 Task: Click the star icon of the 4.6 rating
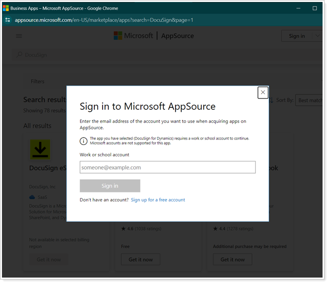(124, 229)
